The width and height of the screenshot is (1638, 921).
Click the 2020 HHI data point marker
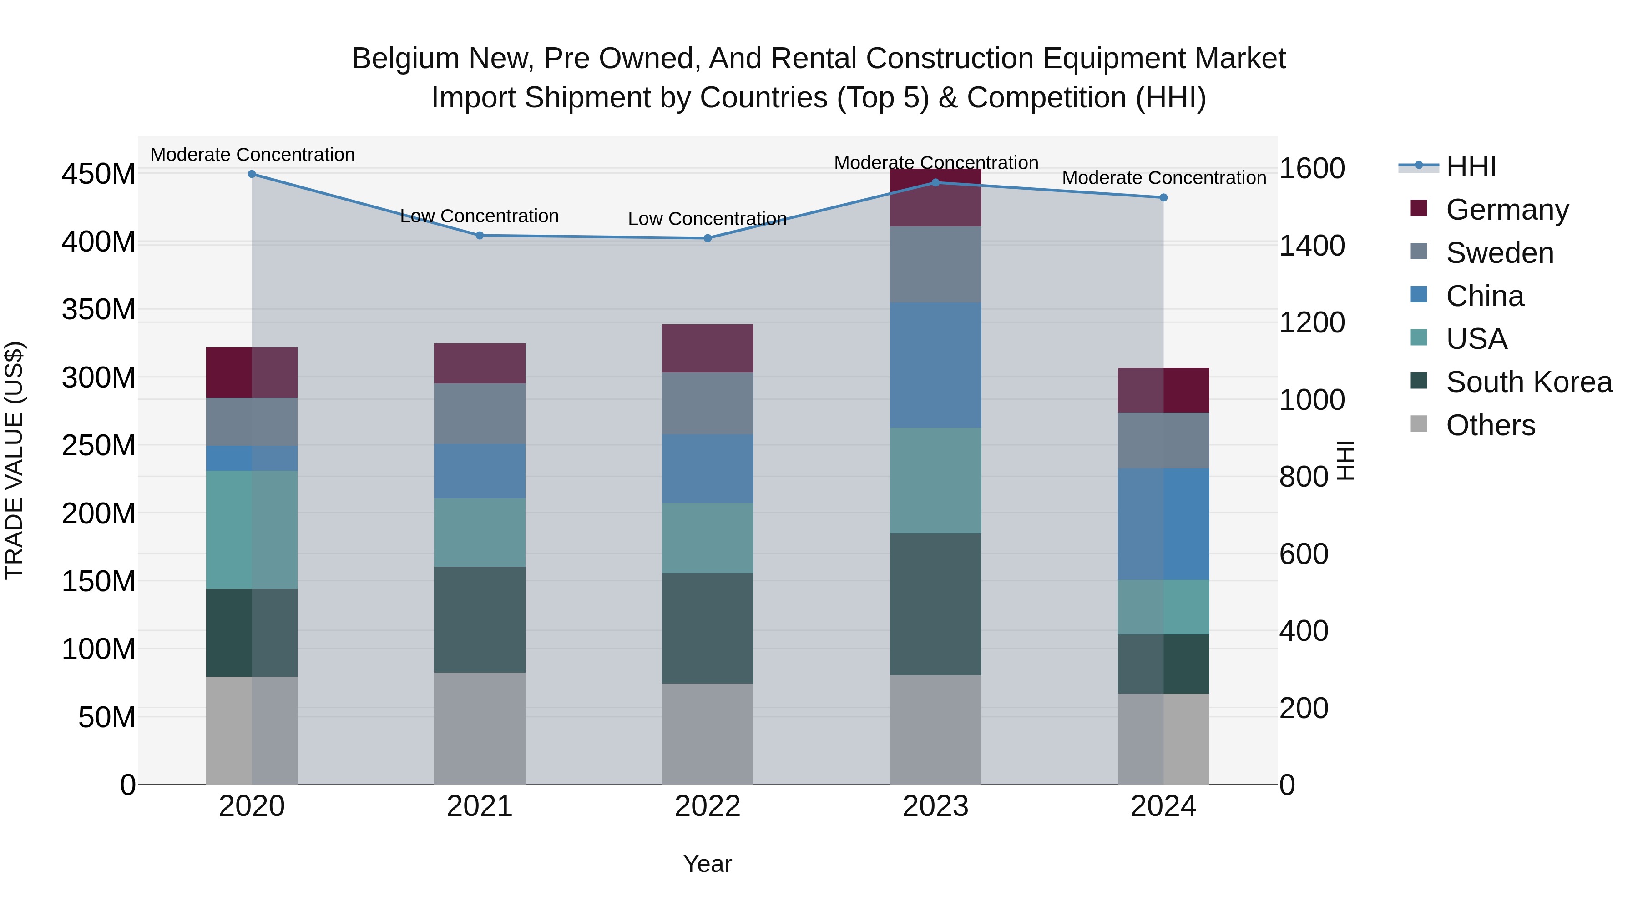point(252,174)
